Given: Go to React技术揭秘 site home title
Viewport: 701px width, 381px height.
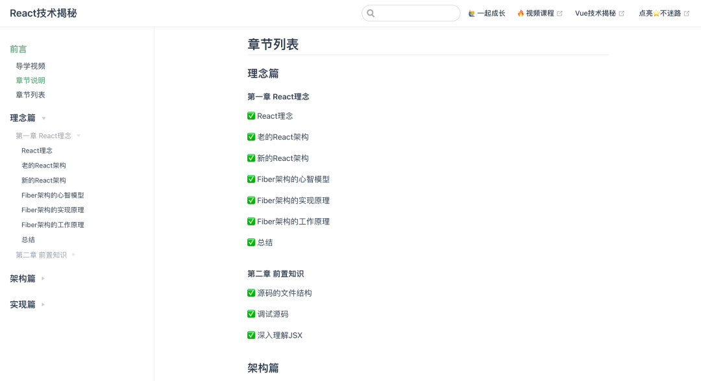Looking at the screenshot, I should (43, 14).
